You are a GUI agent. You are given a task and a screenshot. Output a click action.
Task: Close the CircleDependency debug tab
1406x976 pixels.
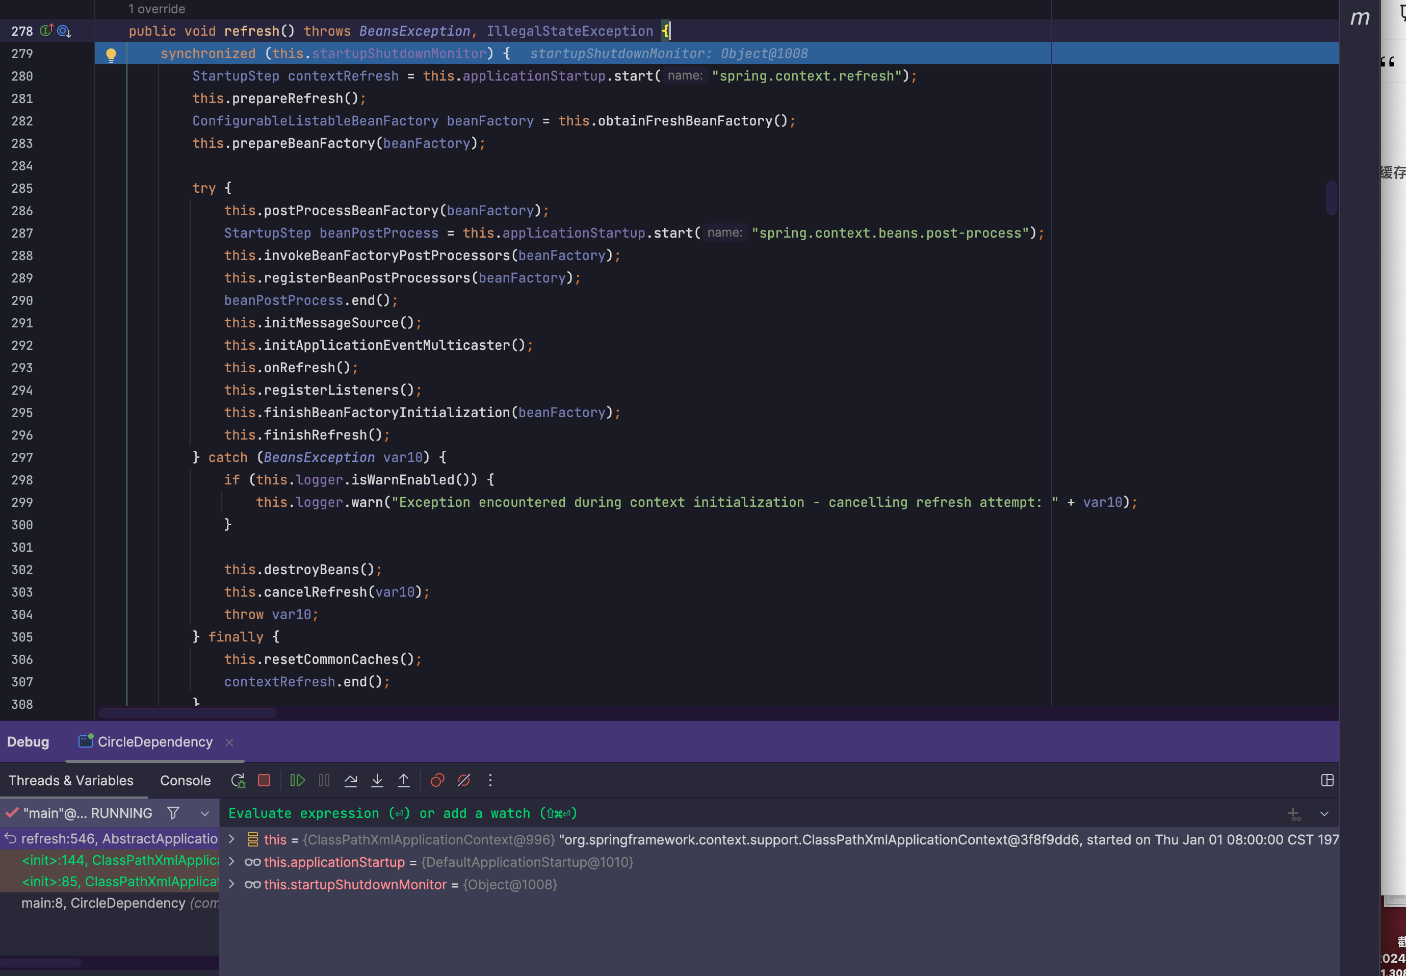[230, 742]
